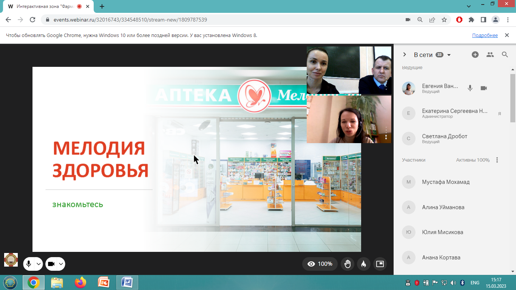
Task: Toggle your camera in the webinar controls
Action: [51, 264]
